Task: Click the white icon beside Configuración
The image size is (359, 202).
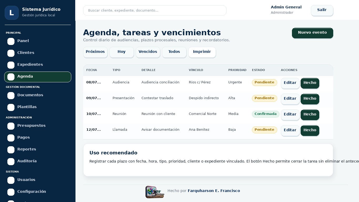Action: 11,192
